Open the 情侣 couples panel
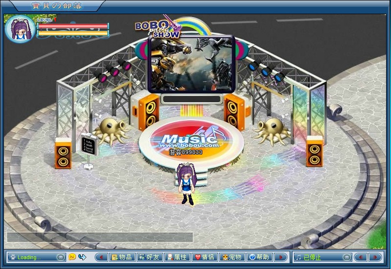Viewport: 391px width, 269px height. pos(204,257)
